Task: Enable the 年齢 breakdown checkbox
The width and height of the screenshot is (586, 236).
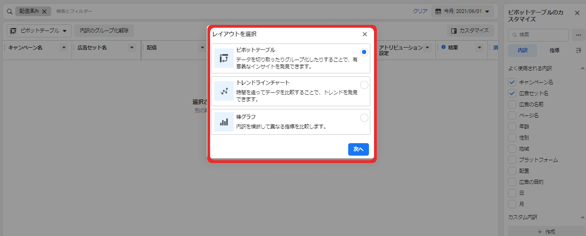Action: 512,127
